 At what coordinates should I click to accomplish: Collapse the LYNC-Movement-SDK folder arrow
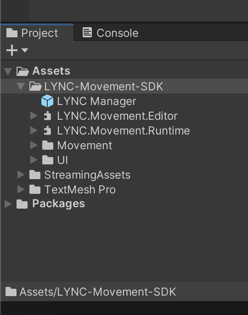point(21,87)
